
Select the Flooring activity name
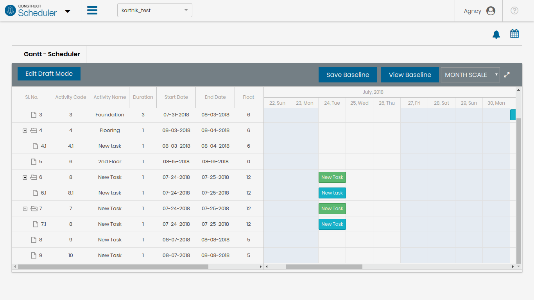(110, 130)
